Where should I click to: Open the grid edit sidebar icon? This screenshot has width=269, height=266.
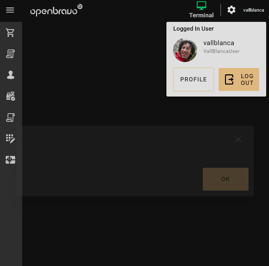point(11,139)
